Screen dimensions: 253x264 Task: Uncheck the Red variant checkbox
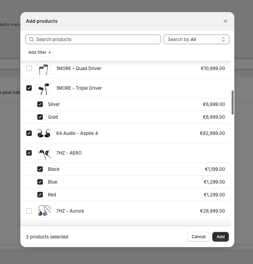click(x=40, y=195)
